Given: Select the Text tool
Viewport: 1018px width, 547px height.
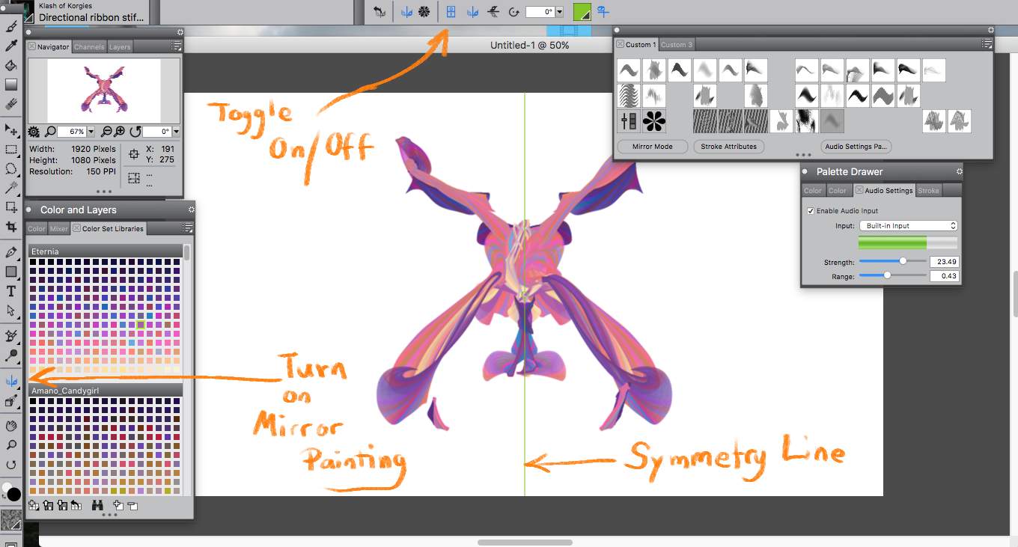Looking at the screenshot, I should point(11,291).
